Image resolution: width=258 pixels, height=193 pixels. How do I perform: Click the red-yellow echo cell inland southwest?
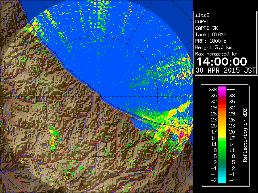(x=52, y=141)
